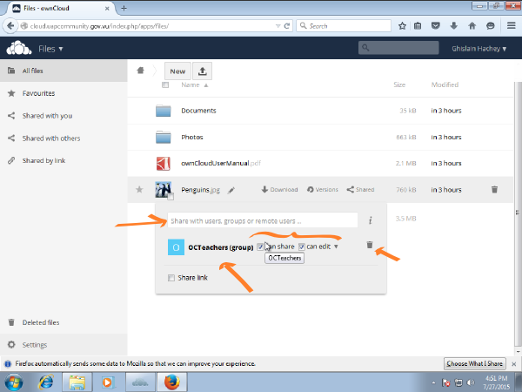Bookmark this page with star icon
Image resolution: width=522 pixels, height=392 pixels.
402,25
